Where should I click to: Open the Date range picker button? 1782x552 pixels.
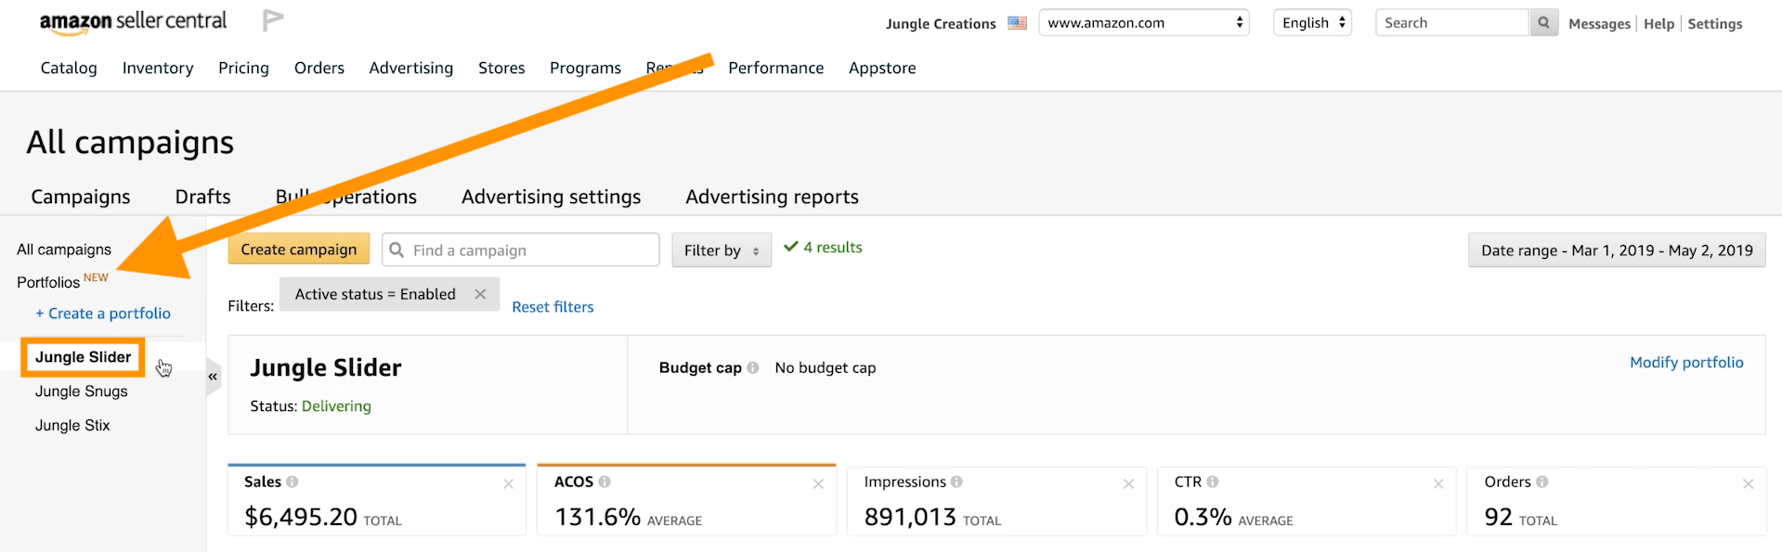pos(1616,250)
